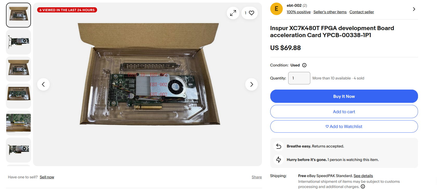Click the Breathe easy returns icon
This screenshot has height=189, width=437.
[x=279, y=146]
